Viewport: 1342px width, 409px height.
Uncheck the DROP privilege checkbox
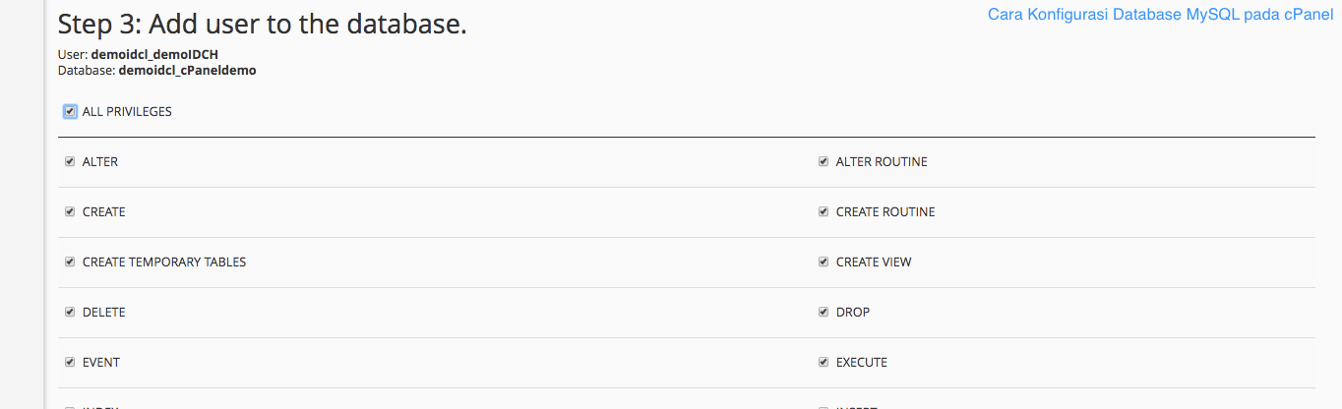pos(823,312)
